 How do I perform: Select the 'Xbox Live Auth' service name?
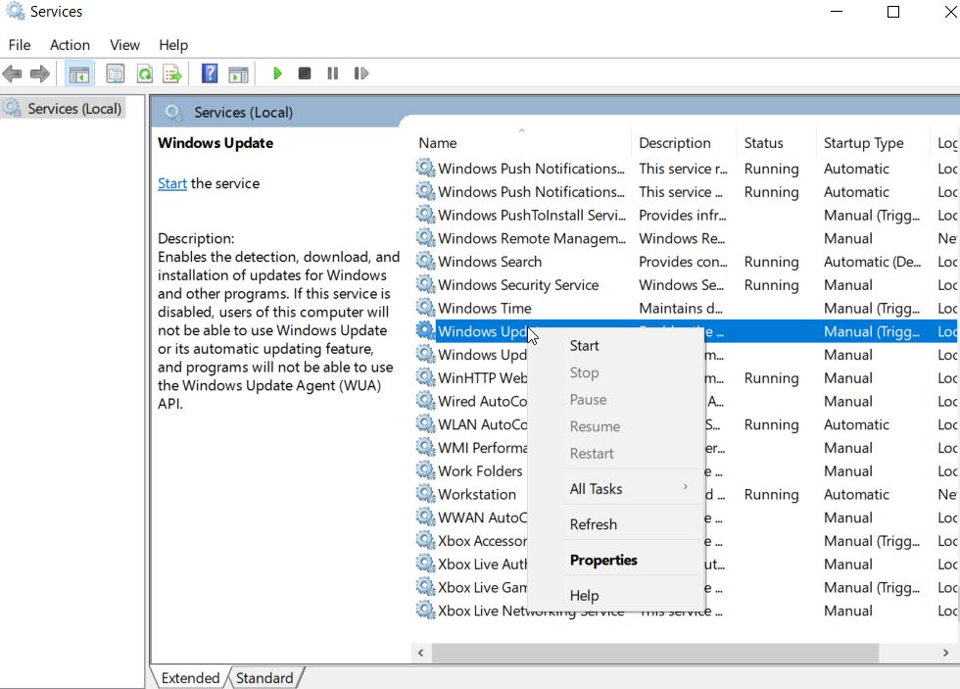coord(482,565)
